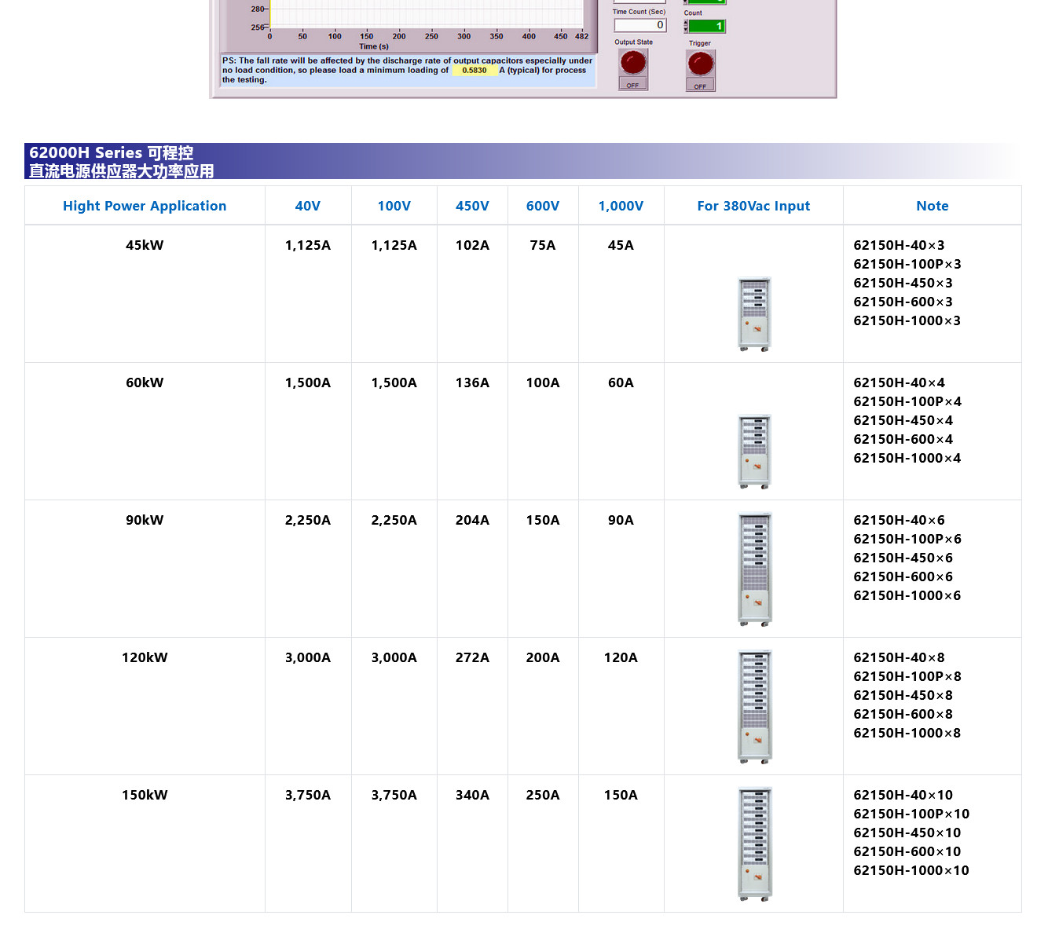Screen dimensions: 1048x926
Task: Select the 450V column header
Action: [x=472, y=206]
